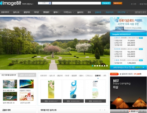Open the BEST Enjoy camping banner
The image size is (147, 113).
point(128,93)
